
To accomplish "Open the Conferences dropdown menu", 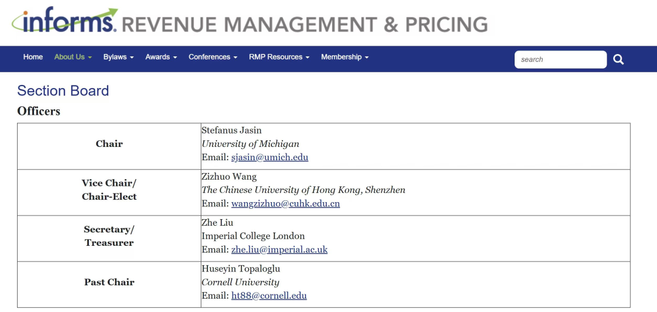I will [213, 57].
